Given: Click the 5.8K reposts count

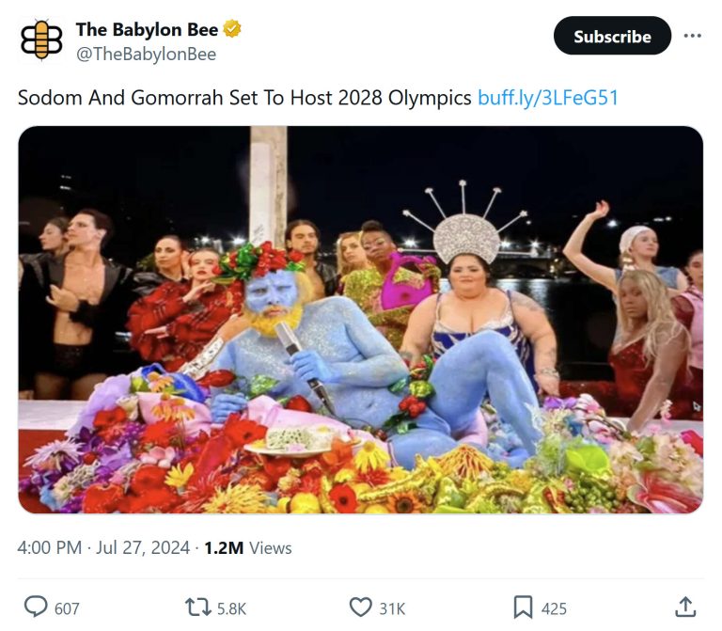Looking at the screenshot, I should (x=231, y=608).
